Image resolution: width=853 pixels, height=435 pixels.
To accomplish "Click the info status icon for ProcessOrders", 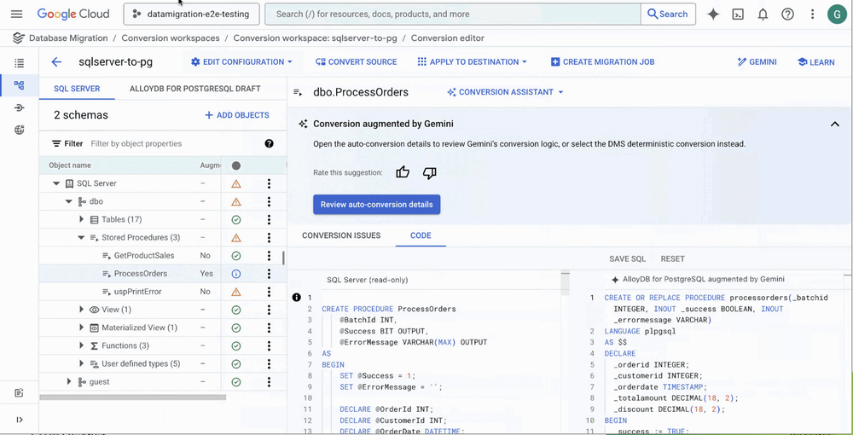I will click(236, 274).
